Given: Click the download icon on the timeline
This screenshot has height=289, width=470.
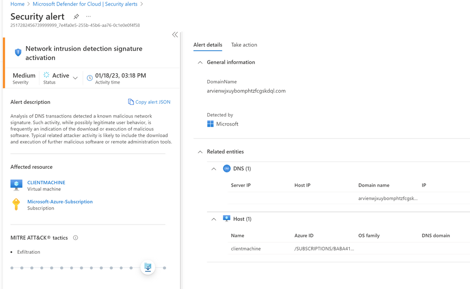Looking at the screenshot, I should point(148,266).
